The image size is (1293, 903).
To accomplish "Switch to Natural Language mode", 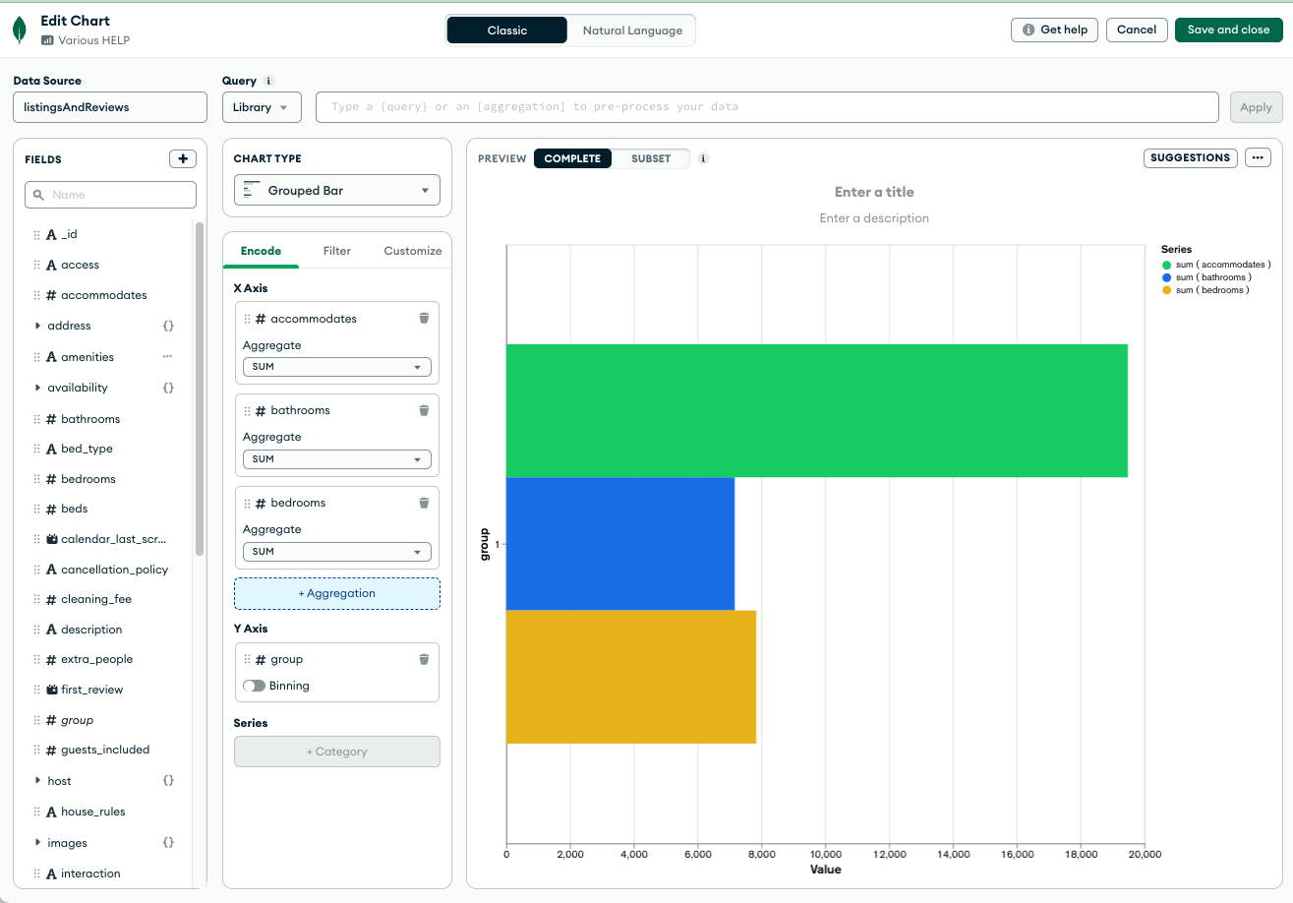I will (631, 30).
